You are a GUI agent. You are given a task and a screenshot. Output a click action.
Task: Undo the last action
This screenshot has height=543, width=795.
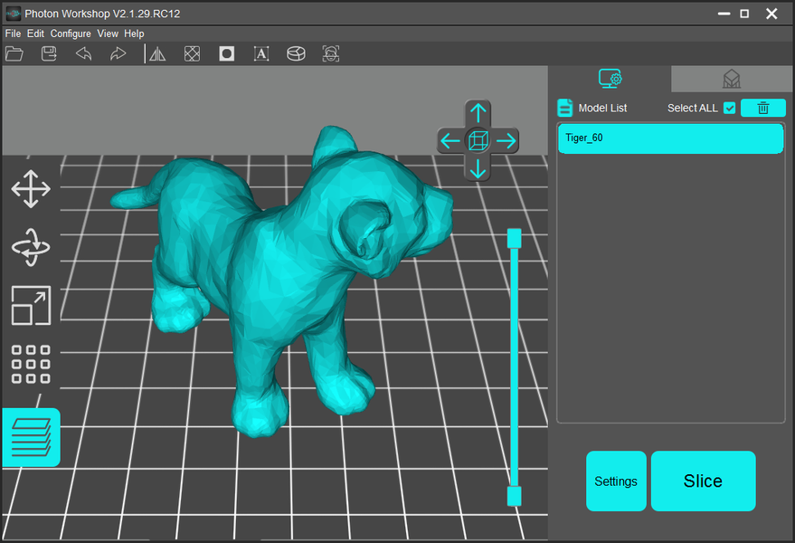[x=83, y=53]
